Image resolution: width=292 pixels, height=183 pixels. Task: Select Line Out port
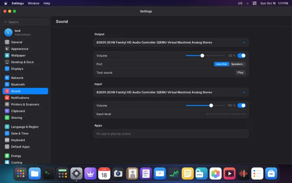(221, 64)
